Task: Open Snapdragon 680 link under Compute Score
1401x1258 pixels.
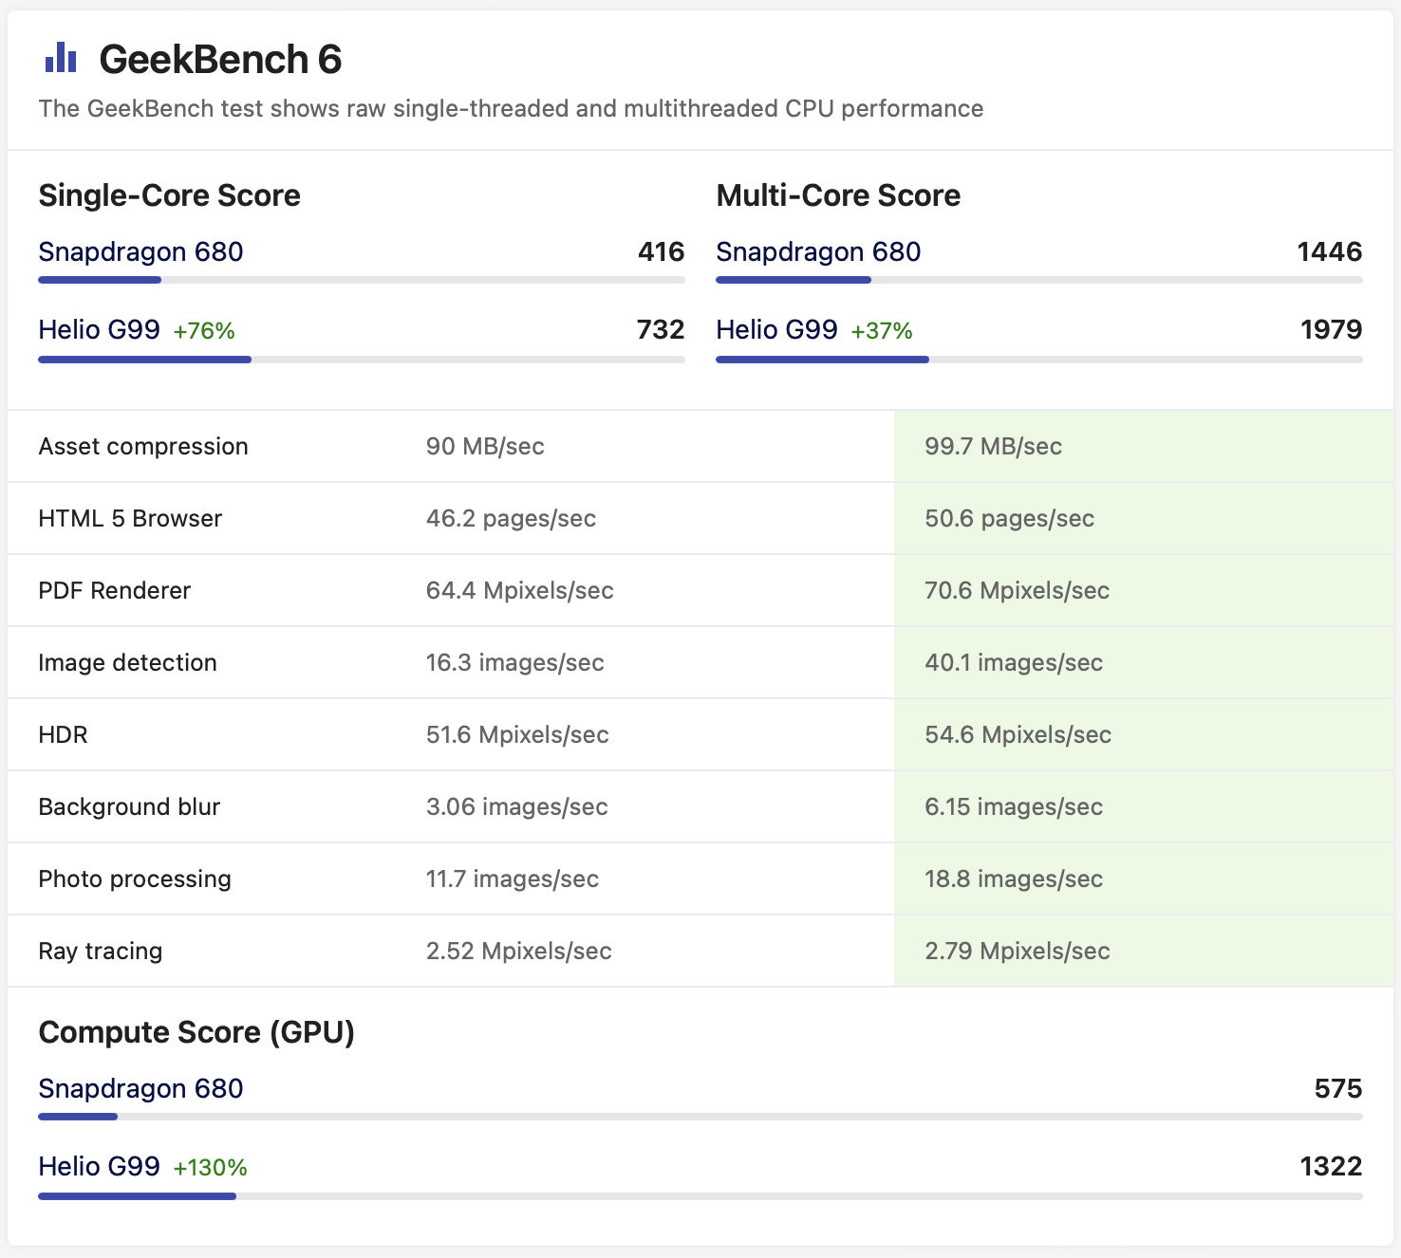Action: pos(140,1088)
